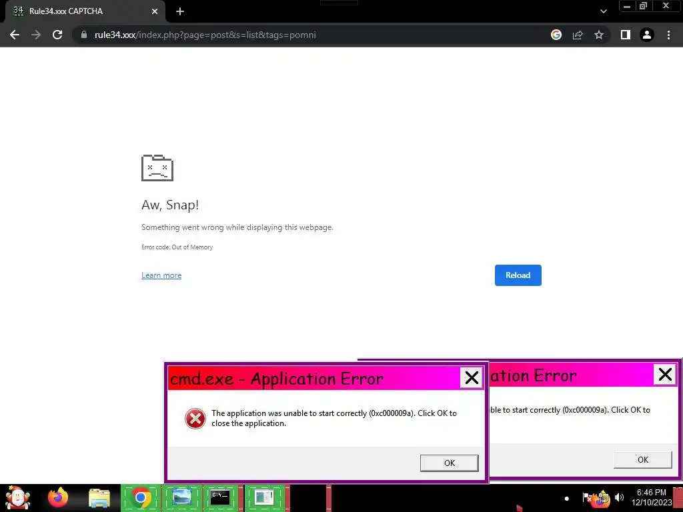The width and height of the screenshot is (683, 512).
Task: Select the Rule34.xxx CAPTCHA tab
Action: [x=85, y=11]
